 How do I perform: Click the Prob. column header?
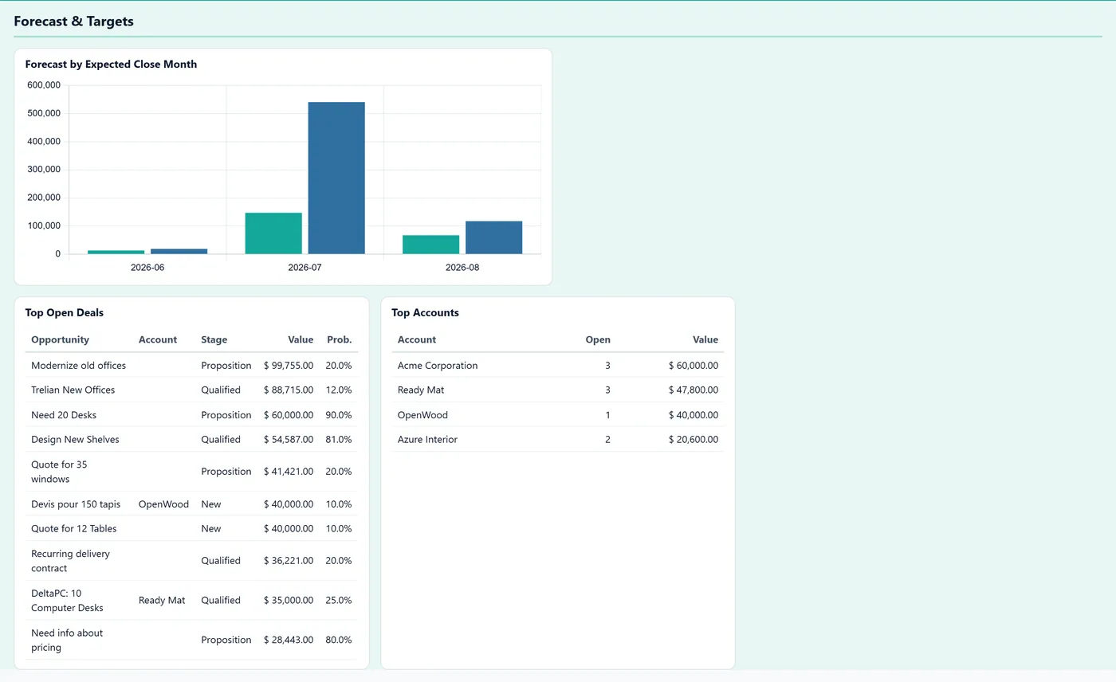[x=339, y=339]
